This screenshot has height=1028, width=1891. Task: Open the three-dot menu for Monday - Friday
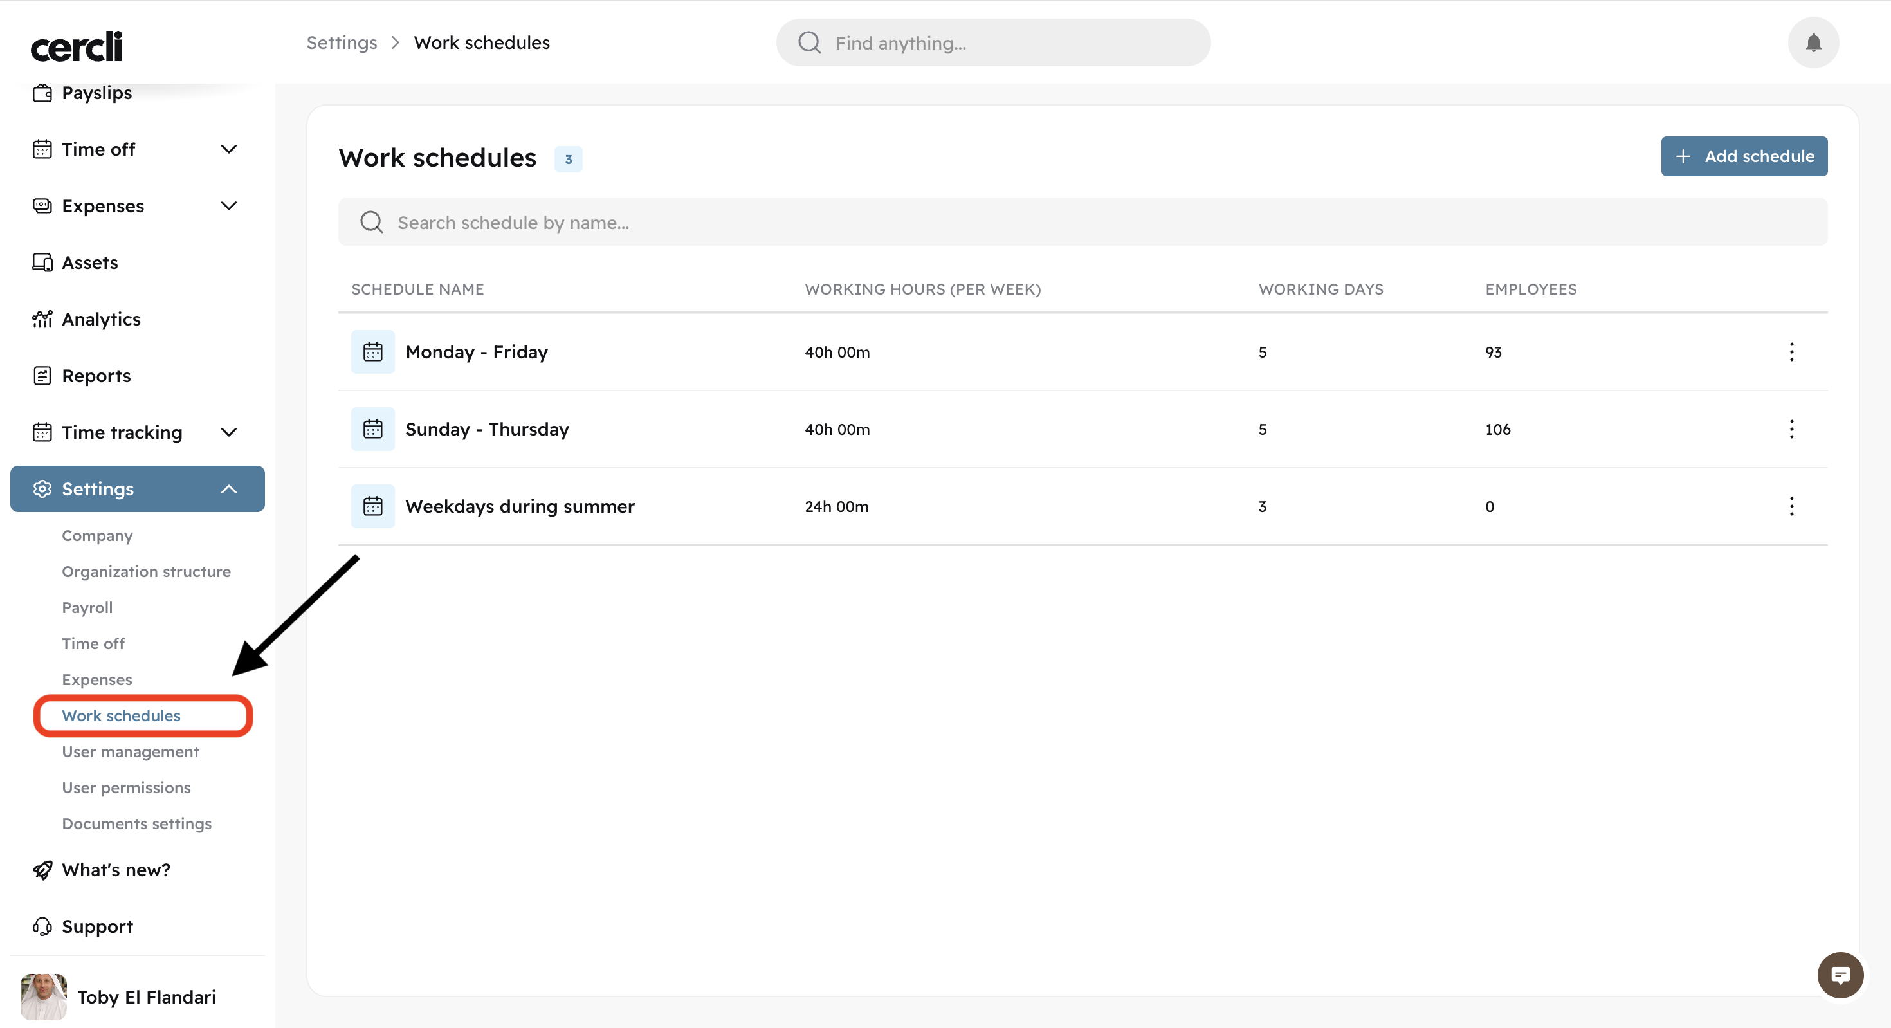(x=1791, y=352)
